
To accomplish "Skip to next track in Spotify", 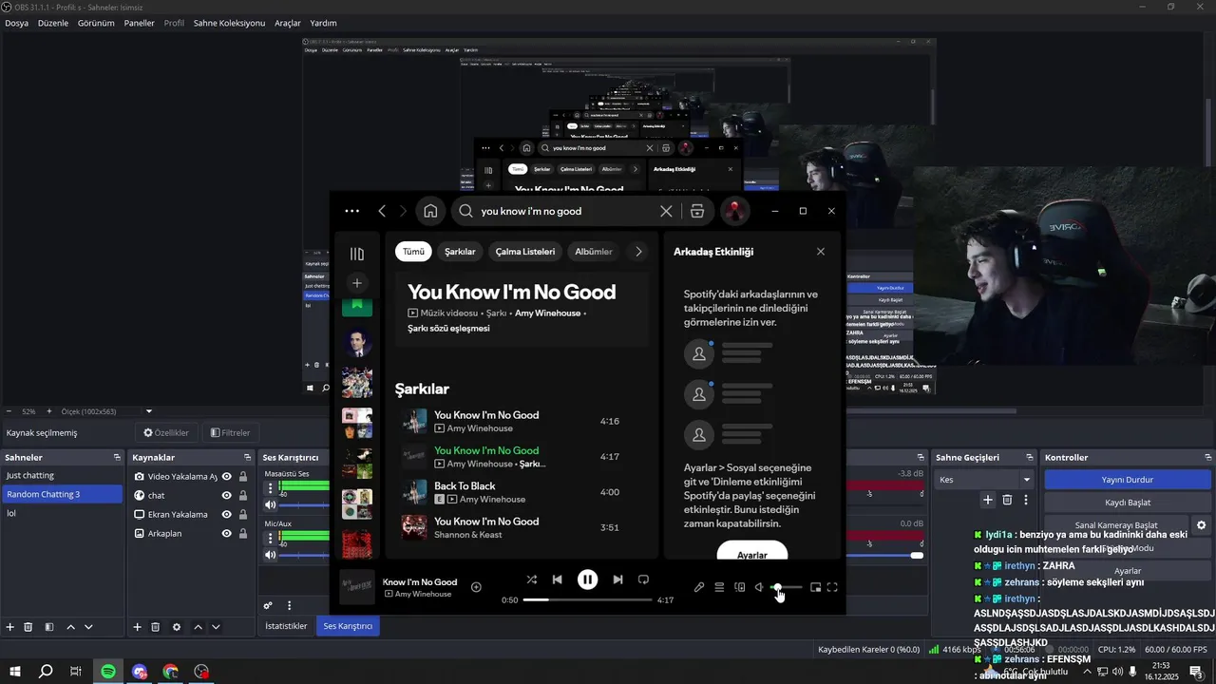I will 617,579.
